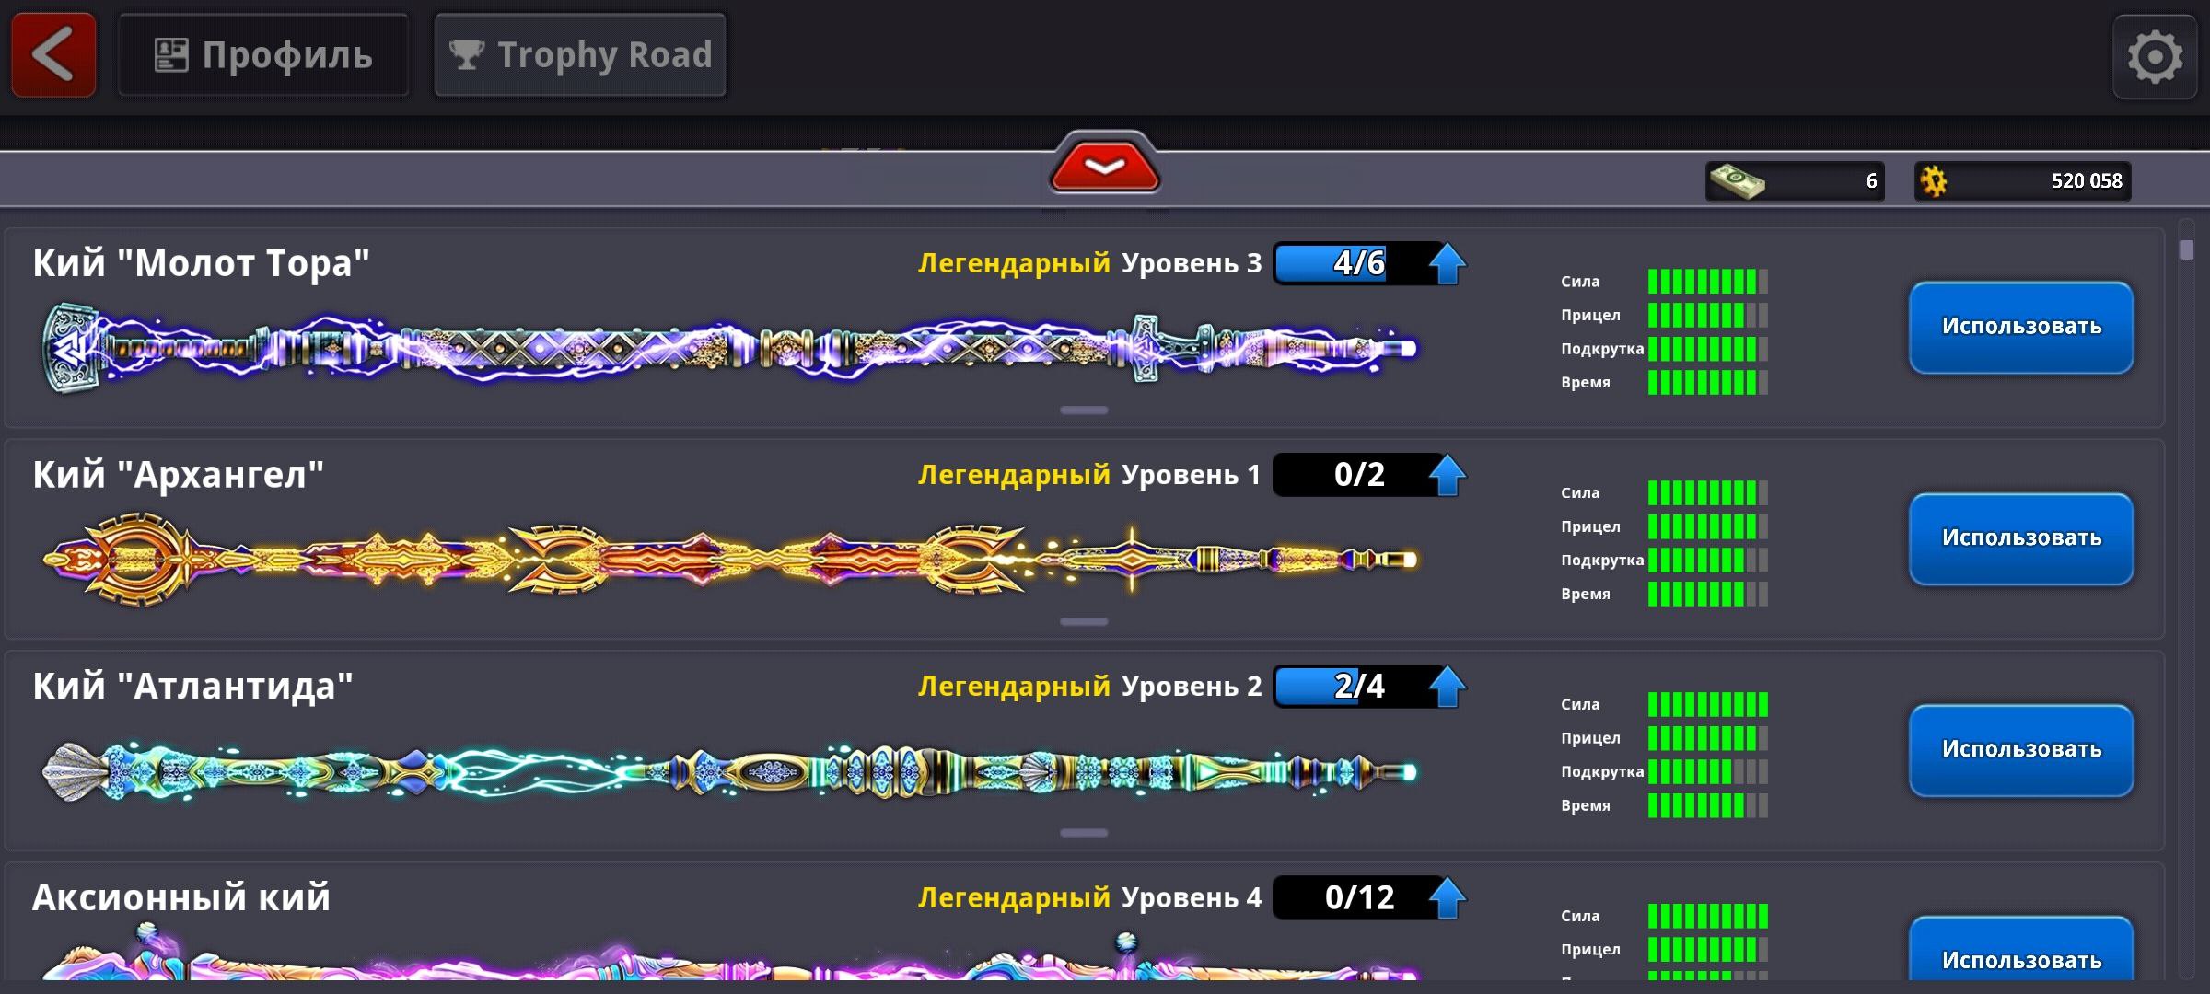Tap the Атлантида cue image
Screen dimensions: 2210x994
coord(729,771)
